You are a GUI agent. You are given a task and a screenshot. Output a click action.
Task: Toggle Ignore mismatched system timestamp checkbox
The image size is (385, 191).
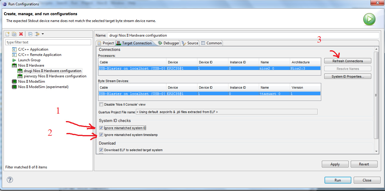pyautogui.click(x=101, y=135)
